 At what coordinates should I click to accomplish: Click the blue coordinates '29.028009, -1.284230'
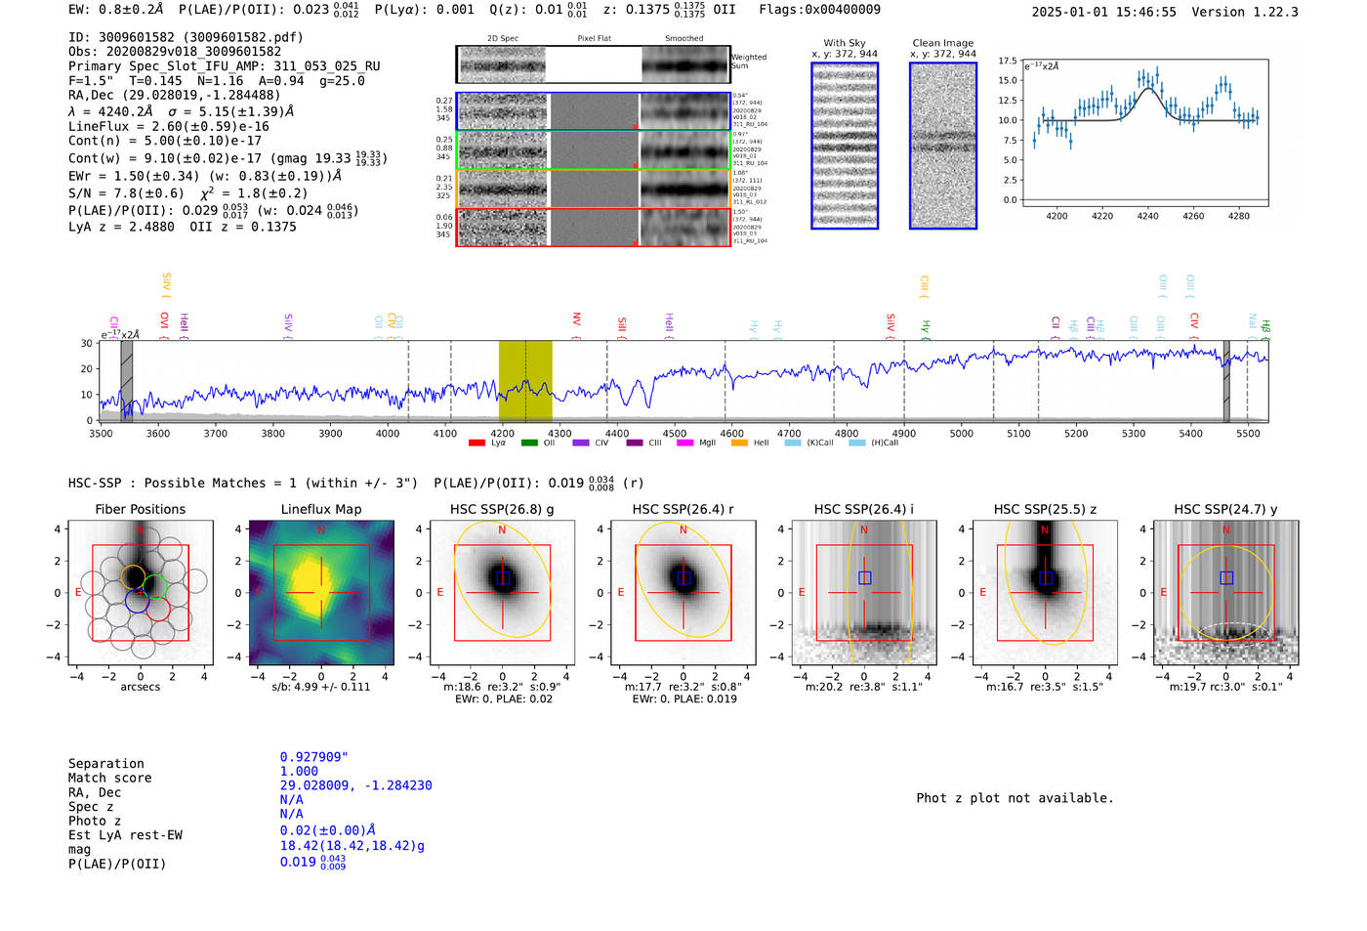click(356, 785)
